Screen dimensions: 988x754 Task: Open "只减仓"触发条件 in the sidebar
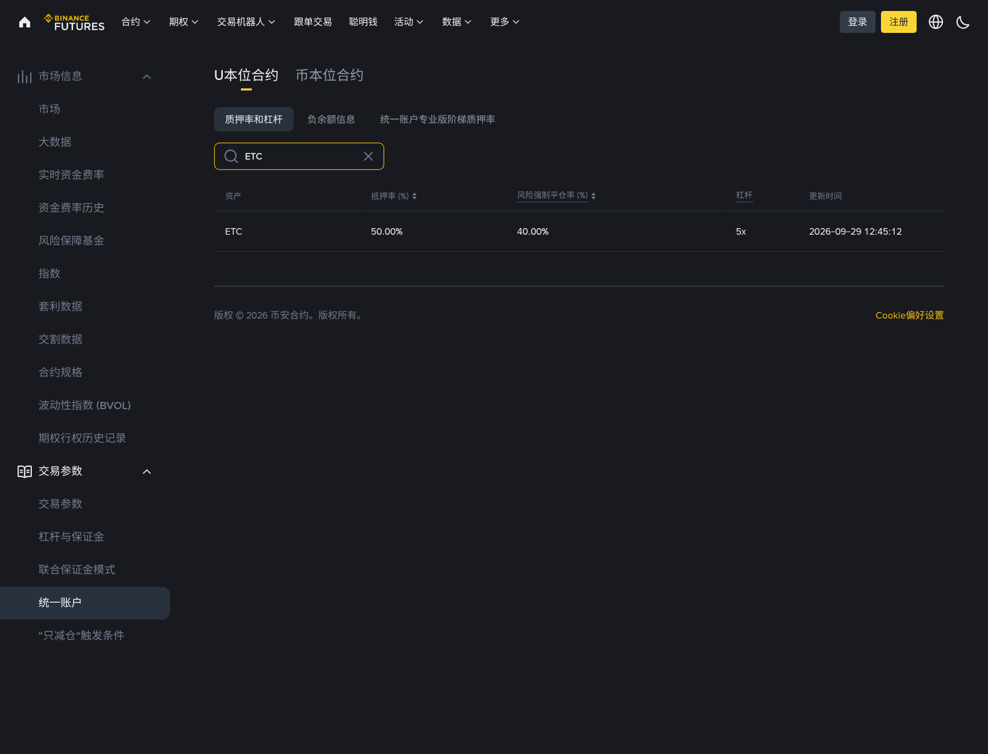pos(81,636)
